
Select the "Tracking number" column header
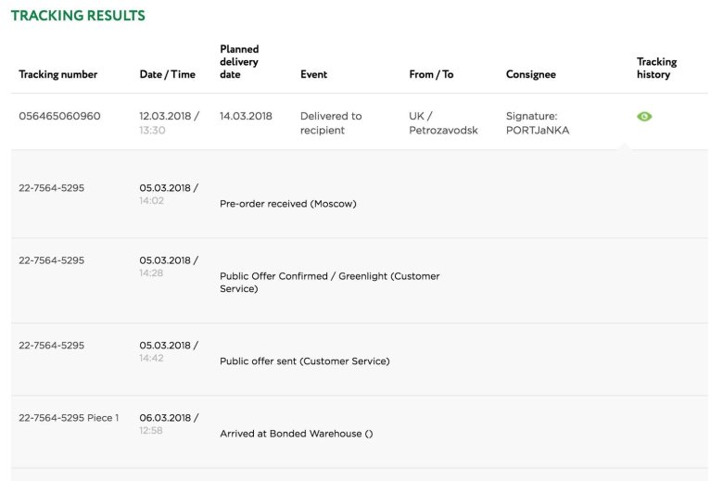(x=57, y=74)
